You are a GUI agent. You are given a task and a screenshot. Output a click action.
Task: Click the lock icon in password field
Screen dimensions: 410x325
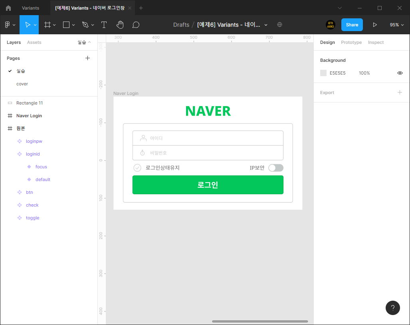tap(143, 153)
